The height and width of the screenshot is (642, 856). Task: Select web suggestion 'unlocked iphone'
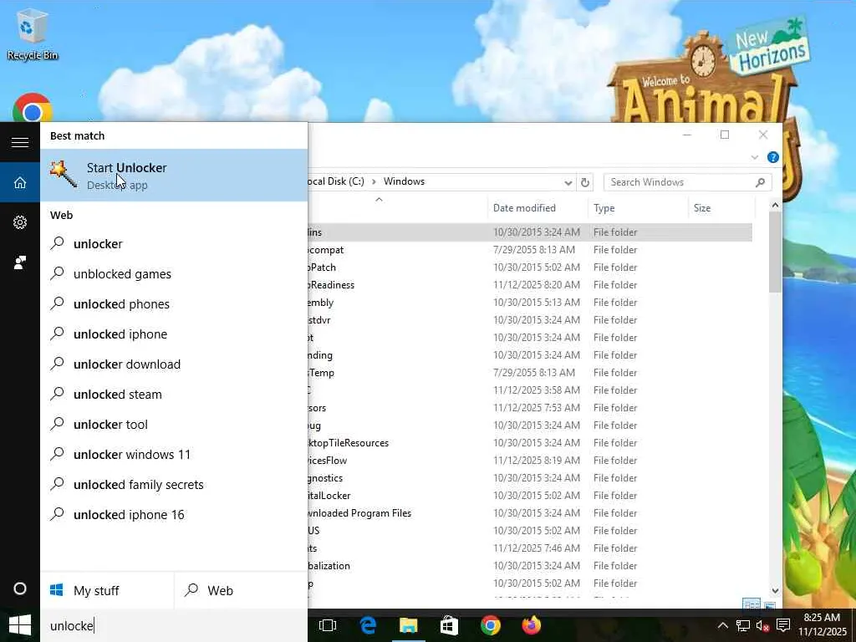174,334
